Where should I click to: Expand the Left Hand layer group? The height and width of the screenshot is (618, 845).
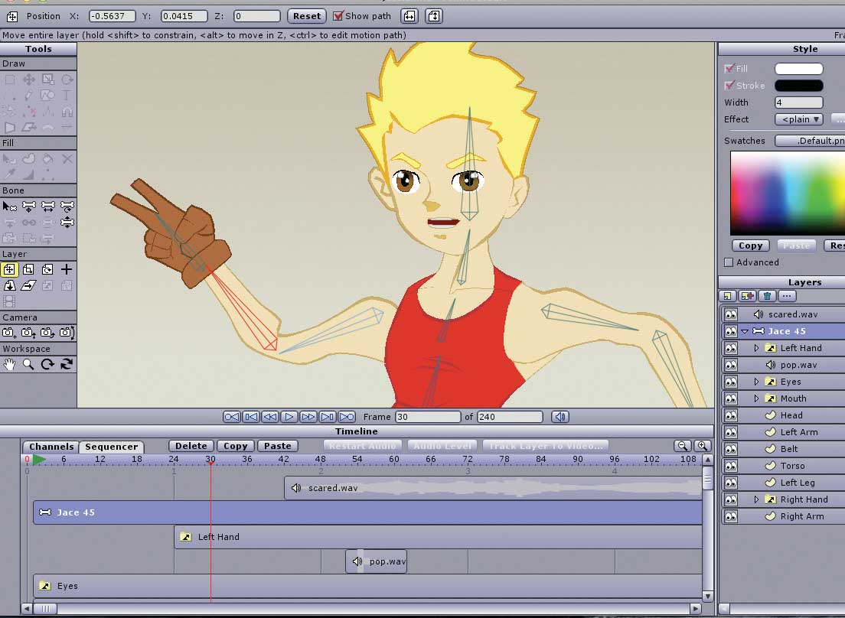(x=756, y=348)
